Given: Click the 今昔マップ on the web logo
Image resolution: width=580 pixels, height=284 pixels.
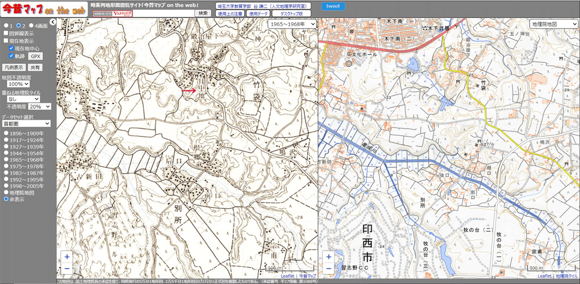Looking at the screenshot, I should click(x=44, y=10).
